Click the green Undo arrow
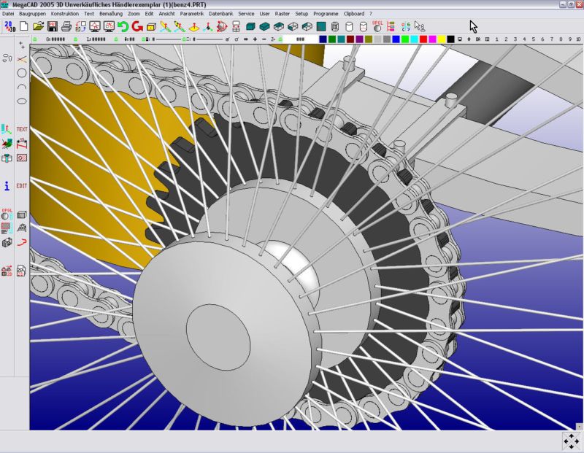This screenshot has width=584, height=453. click(123, 26)
